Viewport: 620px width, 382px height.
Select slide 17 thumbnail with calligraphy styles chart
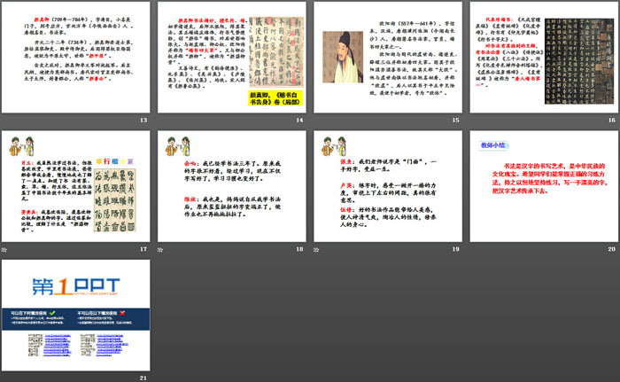tap(76, 186)
